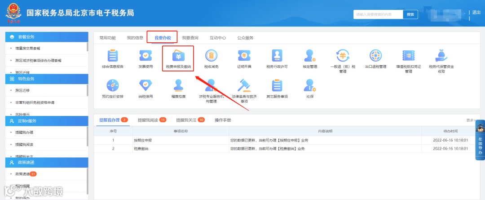Click 按期应申报 in table row 1

(x=142, y=140)
